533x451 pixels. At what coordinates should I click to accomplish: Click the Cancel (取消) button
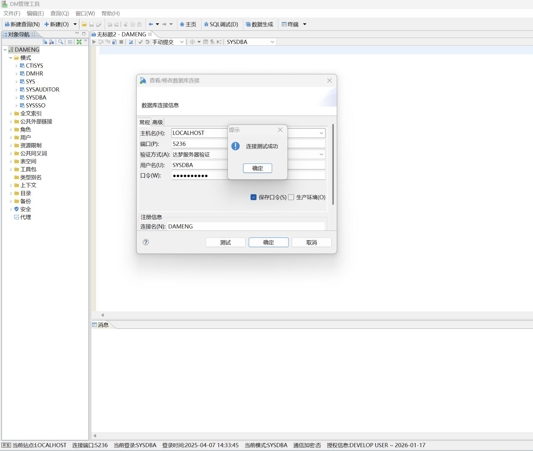tap(312, 242)
